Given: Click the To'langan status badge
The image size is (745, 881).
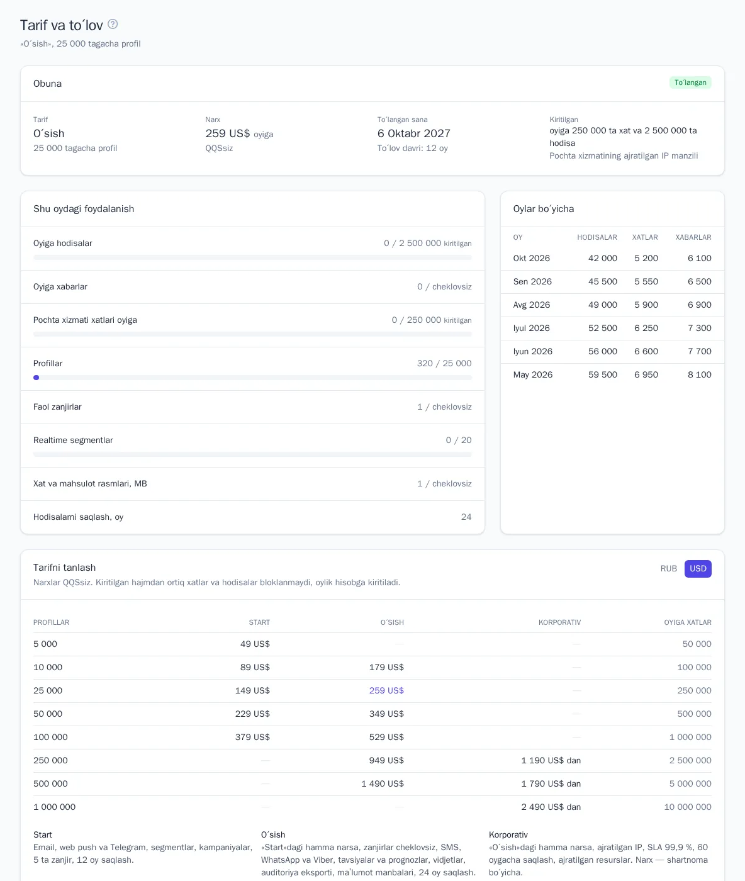Looking at the screenshot, I should point(690,82).
